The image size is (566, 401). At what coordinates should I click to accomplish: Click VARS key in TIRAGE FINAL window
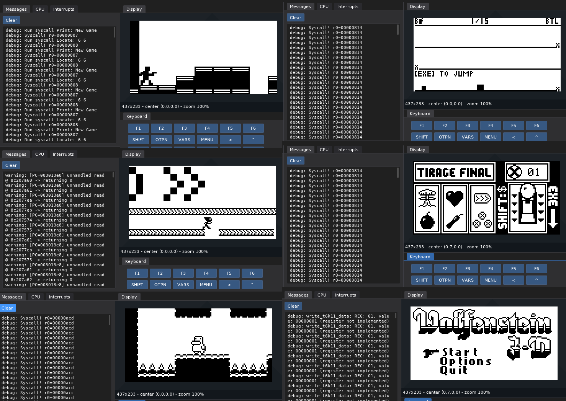[x=468, y=280]
